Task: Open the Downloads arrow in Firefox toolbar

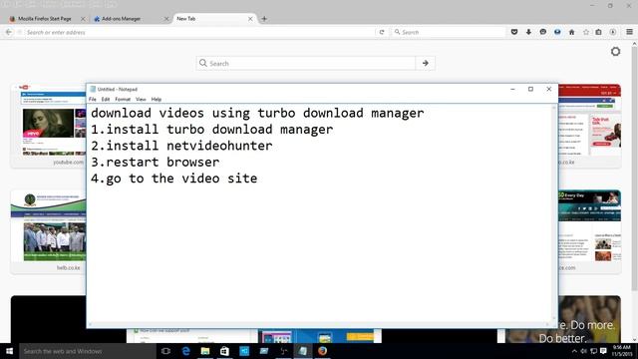Action: click(528, 32)
